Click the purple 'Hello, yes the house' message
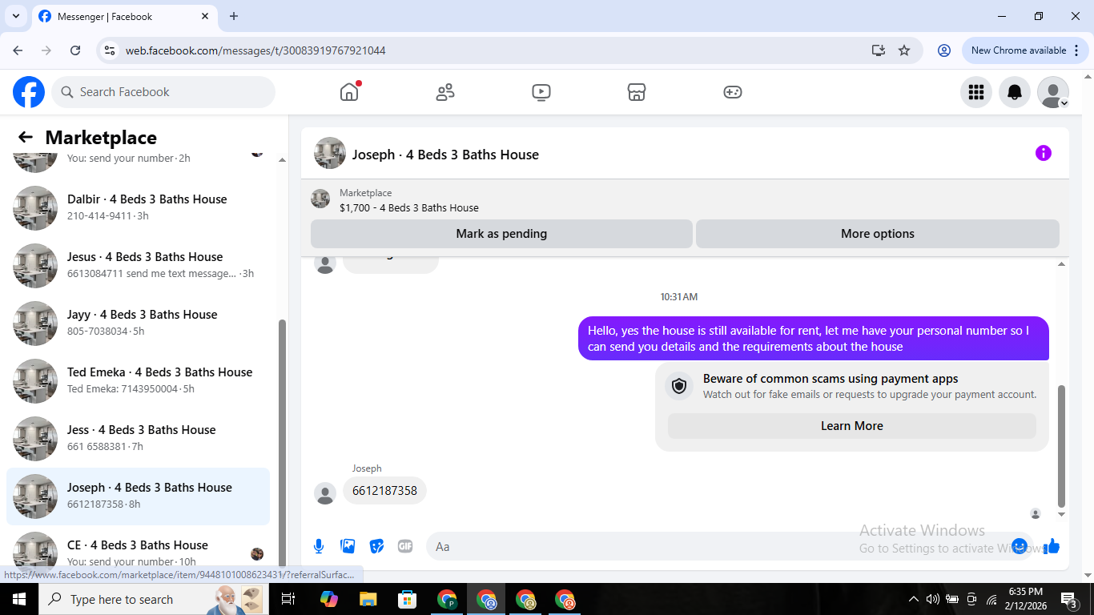 pos(814,339)
